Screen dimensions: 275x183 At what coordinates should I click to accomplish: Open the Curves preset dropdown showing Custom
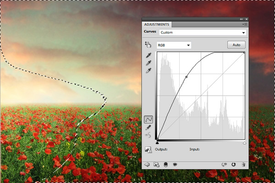pyautogui.click(x=202, y=32)
